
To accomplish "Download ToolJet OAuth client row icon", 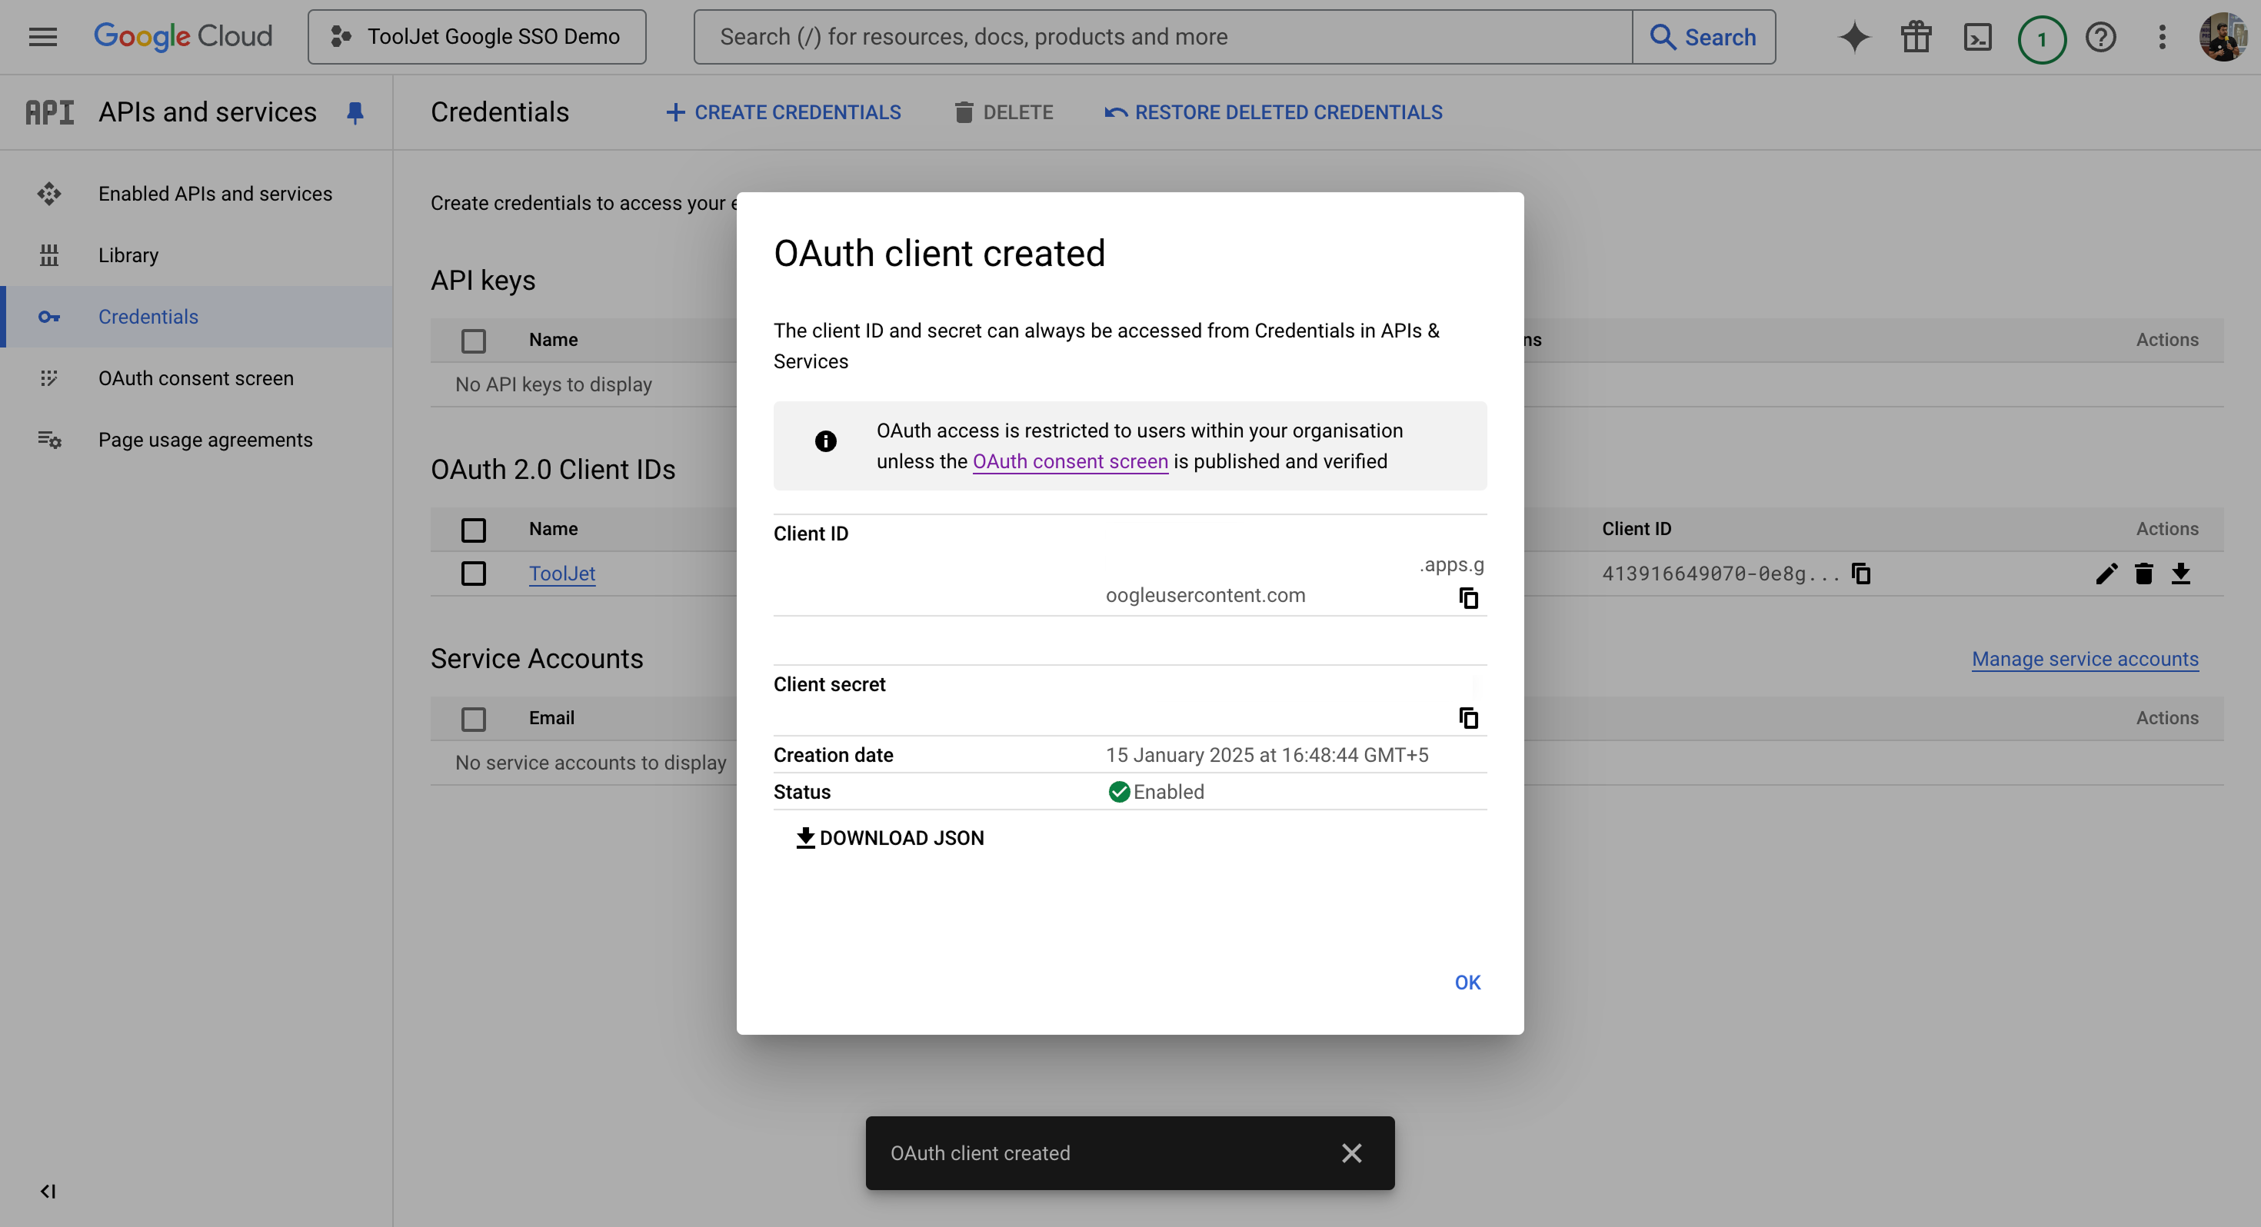I will coord(2180,573).
